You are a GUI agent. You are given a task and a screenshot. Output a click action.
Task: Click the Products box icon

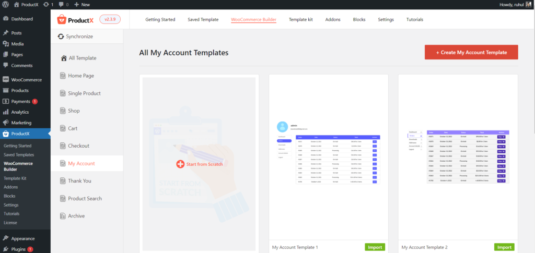[x=6, y=91]
